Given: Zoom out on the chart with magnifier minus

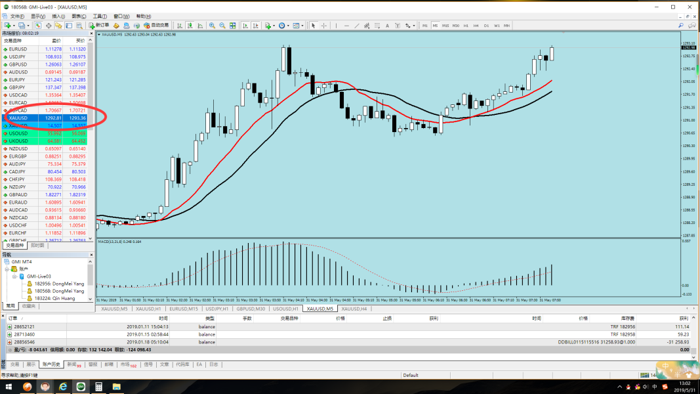Looking at the screenshot, I should pyautogui.click(x=222, y=26).
